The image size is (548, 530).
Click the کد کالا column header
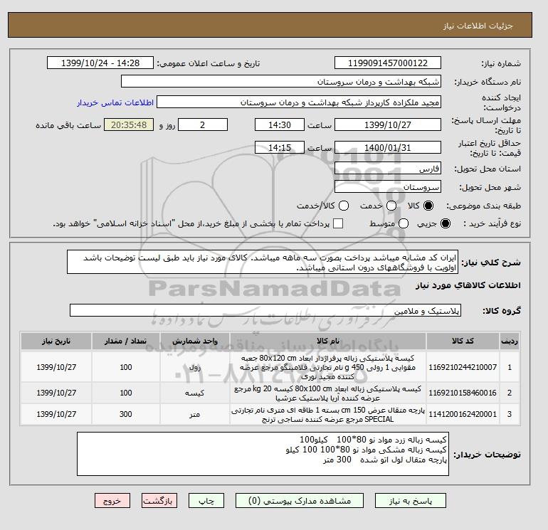point(463,341)
